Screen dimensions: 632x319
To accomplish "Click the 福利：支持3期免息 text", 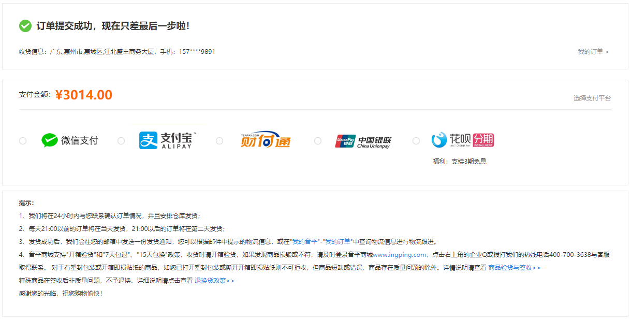I will pyautogui.click(x=460, y=162).
